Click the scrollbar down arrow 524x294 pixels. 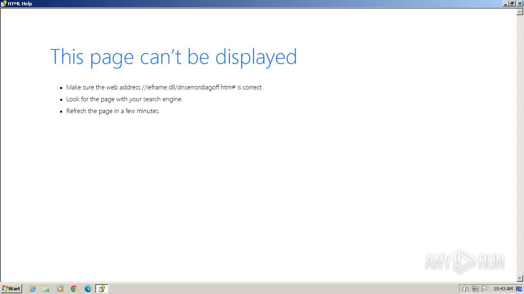[520, 278]
